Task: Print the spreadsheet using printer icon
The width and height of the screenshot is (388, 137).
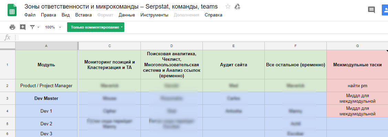Action: click(12, 27)
